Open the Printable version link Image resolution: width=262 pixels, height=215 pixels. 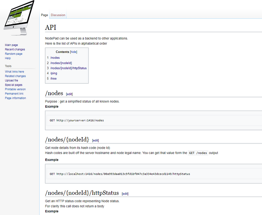15,89
